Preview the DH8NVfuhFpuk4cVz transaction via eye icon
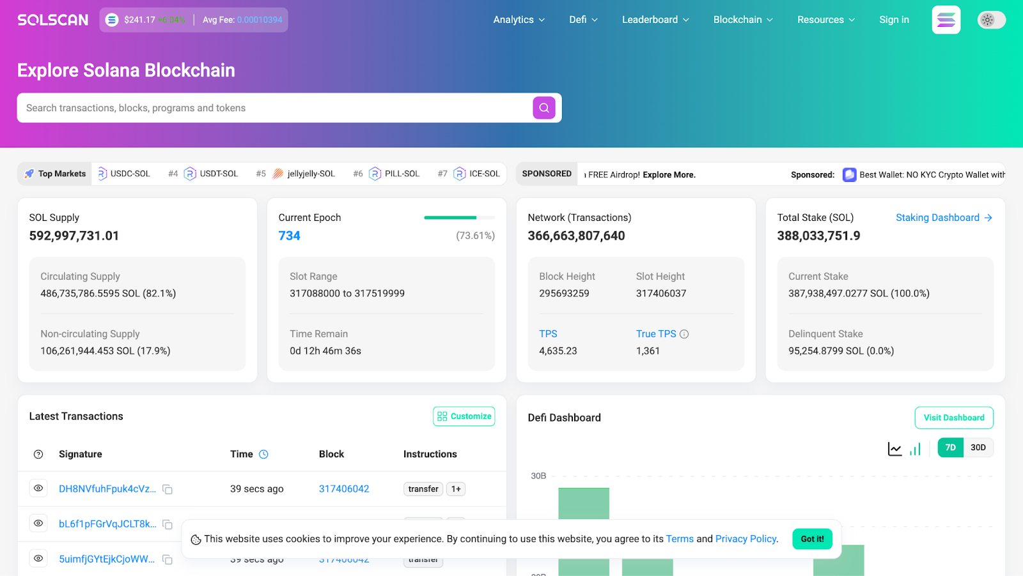 38,489
